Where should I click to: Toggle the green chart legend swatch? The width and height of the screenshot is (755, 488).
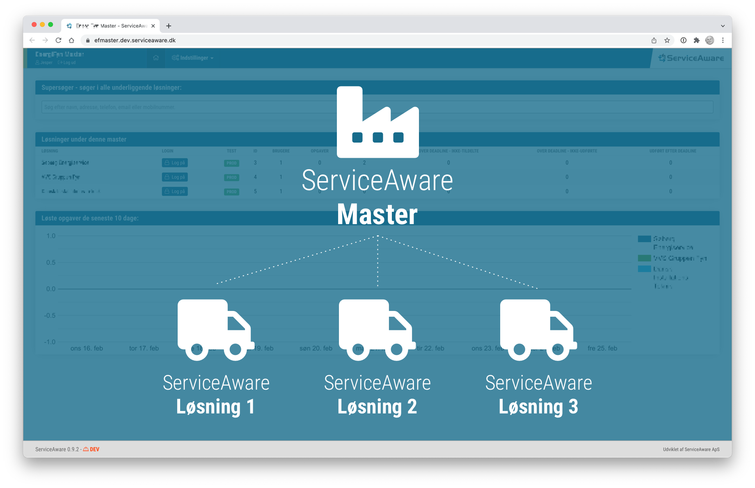(644, 258)
